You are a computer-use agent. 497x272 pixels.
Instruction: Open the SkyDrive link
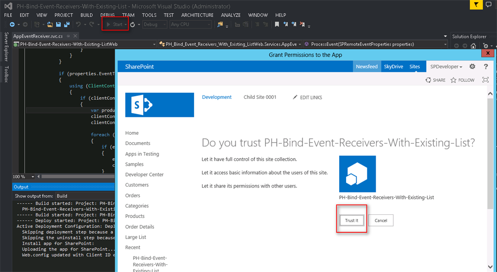[393, 66]
